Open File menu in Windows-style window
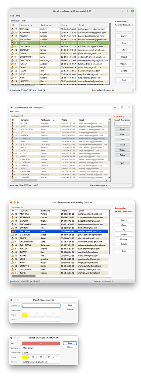 coord(11,111)
